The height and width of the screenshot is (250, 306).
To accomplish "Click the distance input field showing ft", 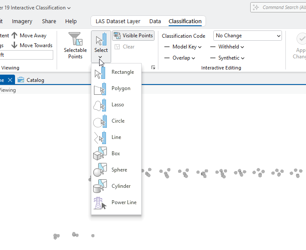I will pyautogui.click(x=26, y=55).
